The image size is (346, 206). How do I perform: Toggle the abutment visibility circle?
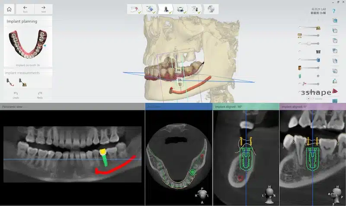(x=300, y=52)
